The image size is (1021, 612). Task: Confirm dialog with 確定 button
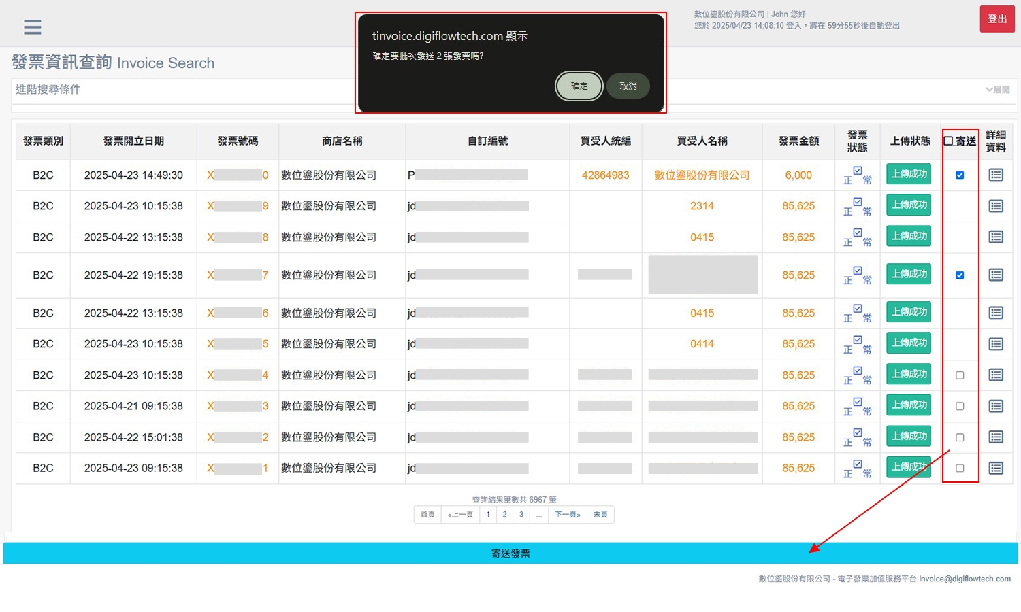click(579, 86)
